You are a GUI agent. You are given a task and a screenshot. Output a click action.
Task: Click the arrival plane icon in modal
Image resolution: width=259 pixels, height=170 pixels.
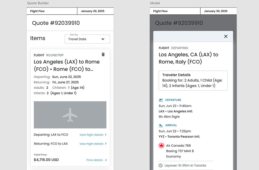pos(161,125)
